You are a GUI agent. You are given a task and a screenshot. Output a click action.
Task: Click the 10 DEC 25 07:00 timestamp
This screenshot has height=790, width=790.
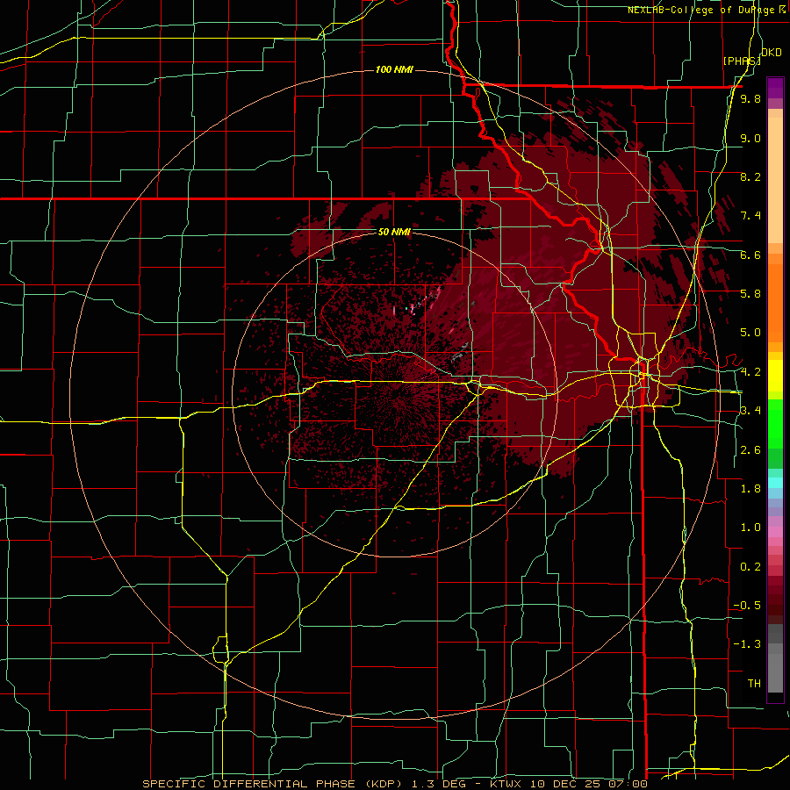(x=588, y=784)
